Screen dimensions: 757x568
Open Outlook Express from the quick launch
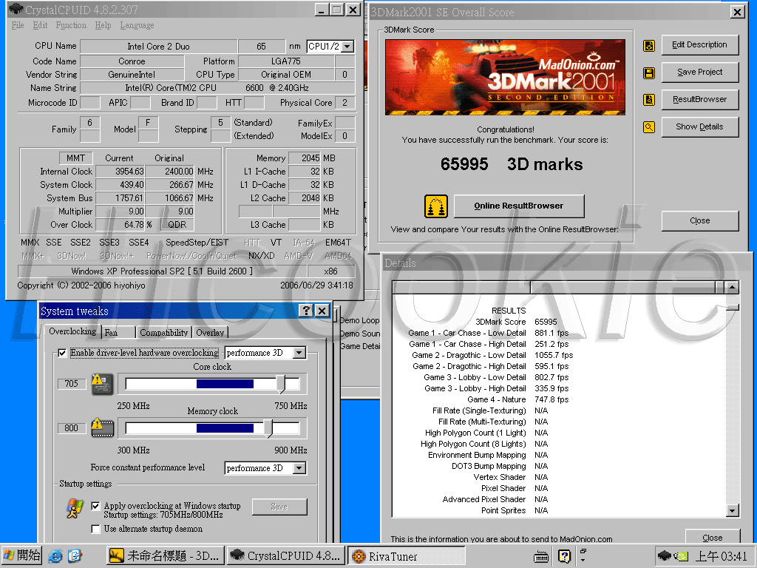(75, 556)
